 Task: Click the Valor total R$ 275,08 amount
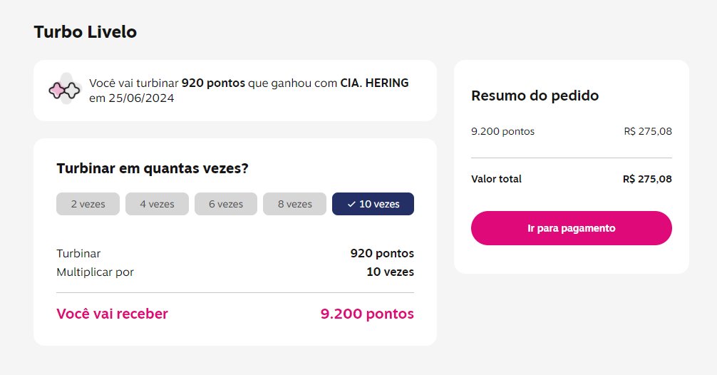pos(647,179)
